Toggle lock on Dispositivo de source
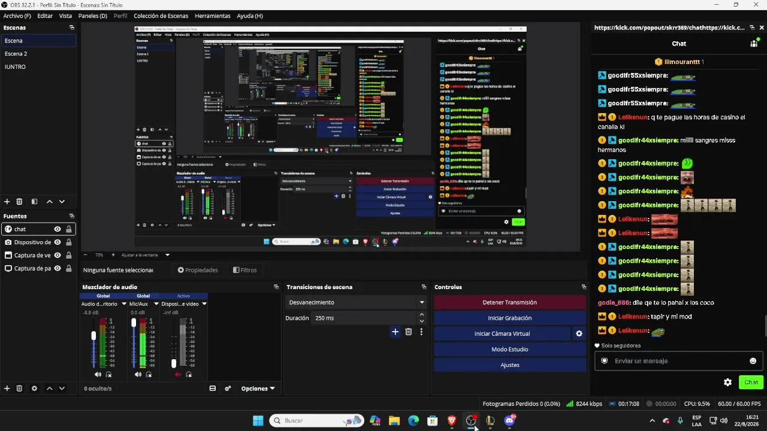Screen dimensions: 767x431 click(x=69, y=242)
